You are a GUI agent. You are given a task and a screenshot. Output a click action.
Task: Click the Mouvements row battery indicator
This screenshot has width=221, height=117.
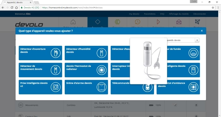click(151, 105)
